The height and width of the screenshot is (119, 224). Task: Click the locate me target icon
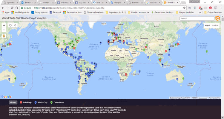pos(15,25)
